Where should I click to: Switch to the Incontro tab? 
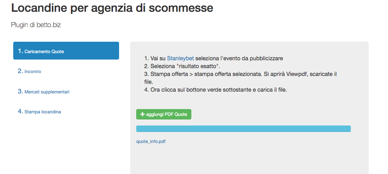pos(33,72)
